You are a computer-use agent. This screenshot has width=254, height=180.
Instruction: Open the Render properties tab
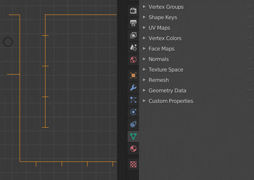coord(133,11)
